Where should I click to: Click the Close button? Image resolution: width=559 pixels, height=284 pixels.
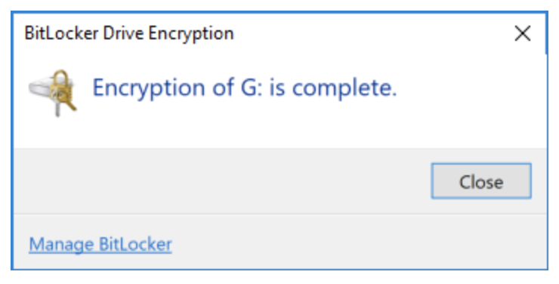click(x=481, y=181)
